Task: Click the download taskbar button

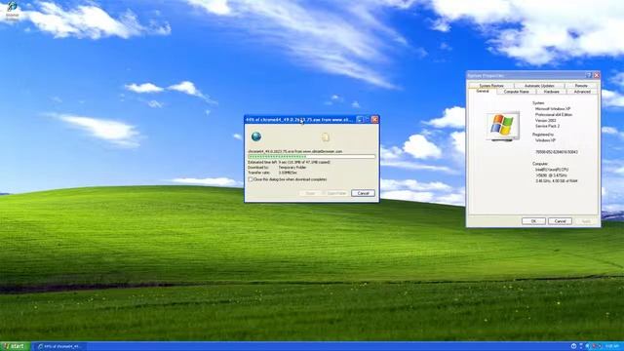Action: [59, 346]
